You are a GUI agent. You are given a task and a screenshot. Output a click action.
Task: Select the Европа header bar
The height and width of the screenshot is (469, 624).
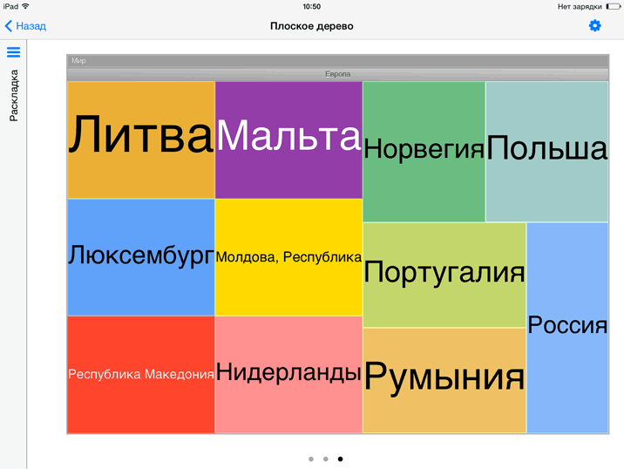[x=338, y=74]
